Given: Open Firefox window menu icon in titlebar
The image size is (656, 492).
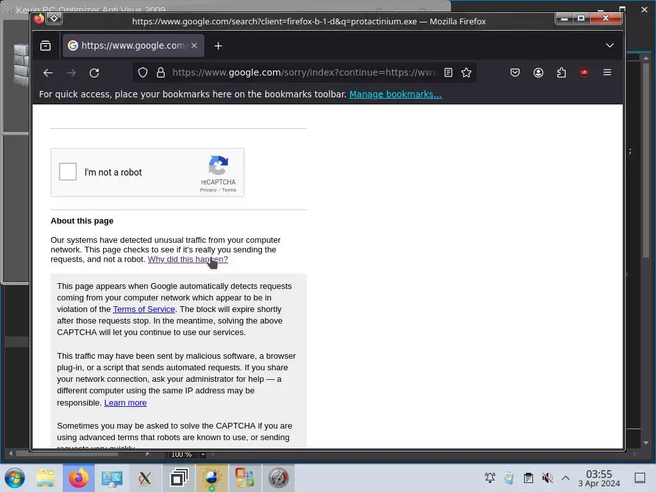Looking at the screenshot, I should coord(39,19).
